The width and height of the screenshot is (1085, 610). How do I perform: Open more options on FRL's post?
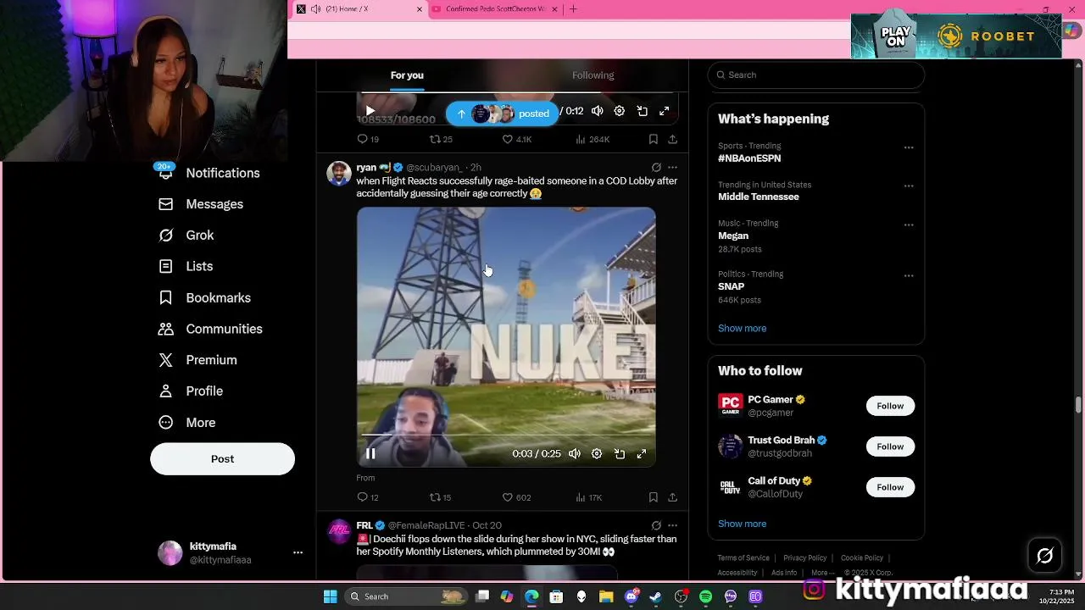click(672, 525)
